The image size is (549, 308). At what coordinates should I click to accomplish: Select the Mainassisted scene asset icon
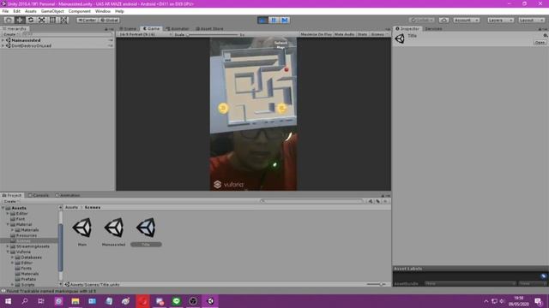point(114,228)
